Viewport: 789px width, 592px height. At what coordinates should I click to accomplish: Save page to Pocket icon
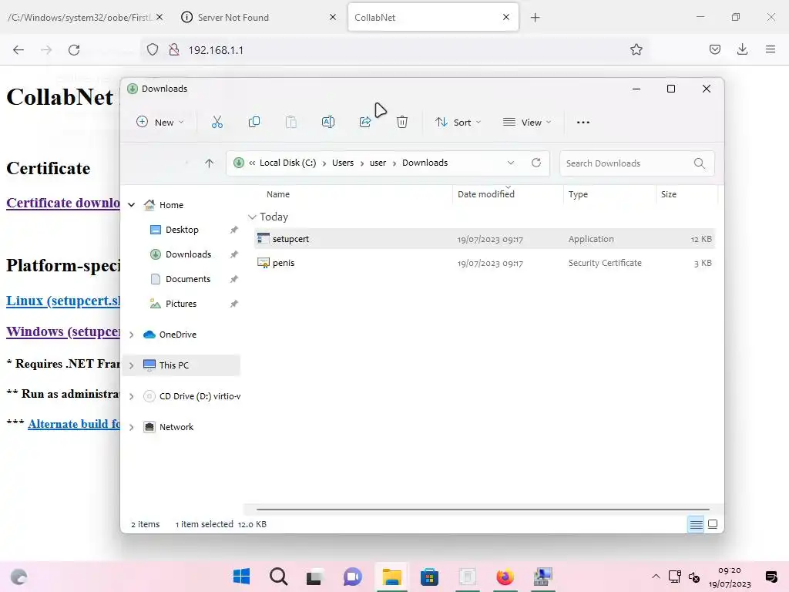(714, 49)
